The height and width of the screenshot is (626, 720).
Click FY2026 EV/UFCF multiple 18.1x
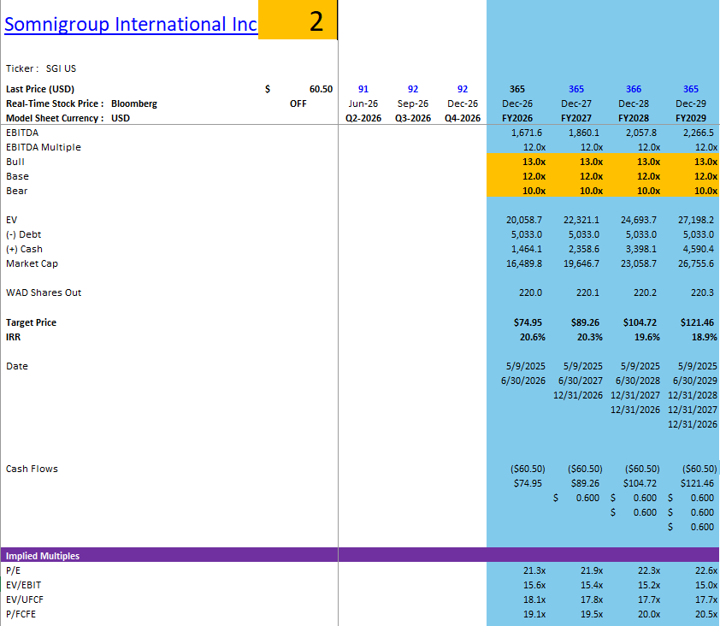[534, 599]
